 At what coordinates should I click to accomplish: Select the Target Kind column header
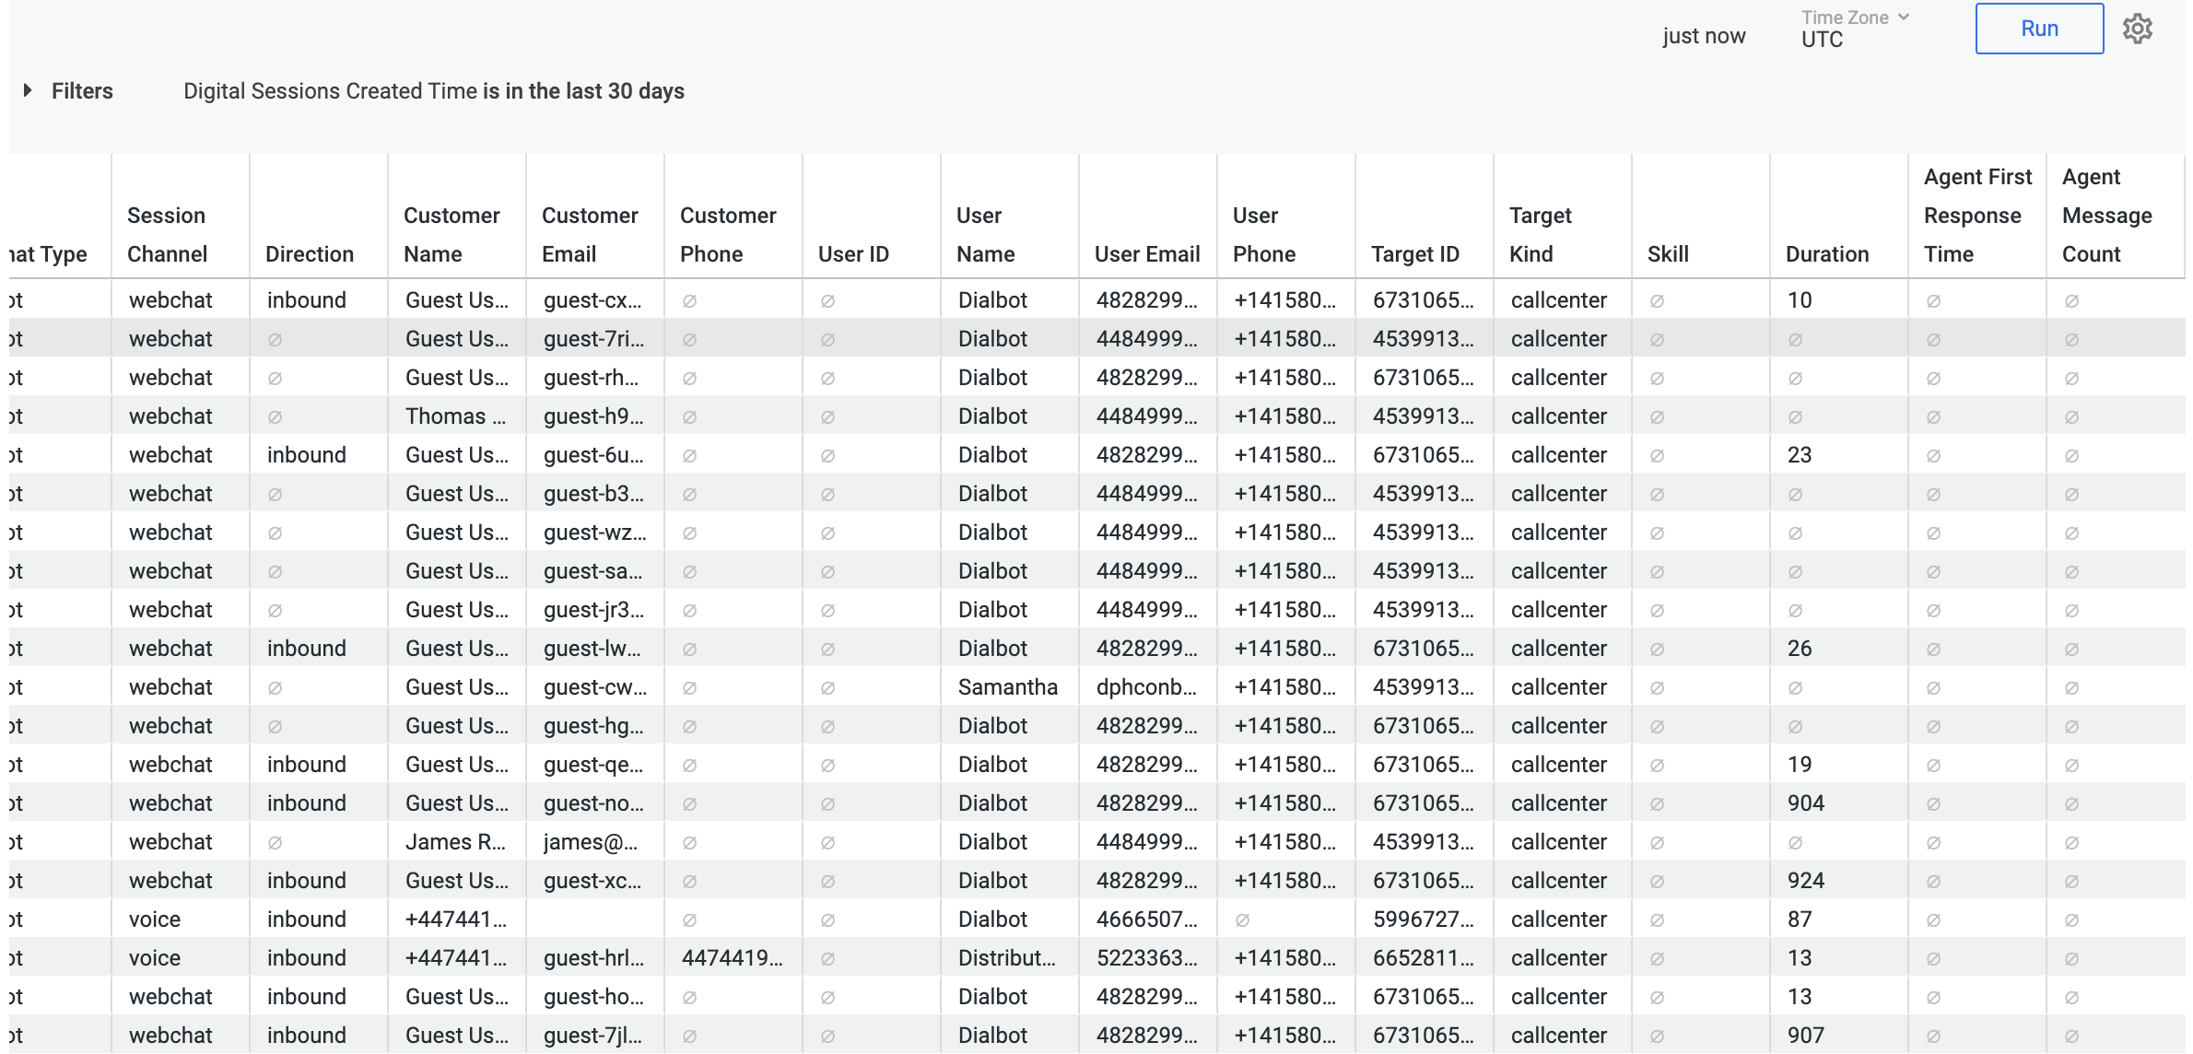click(x=1540, y=234)
